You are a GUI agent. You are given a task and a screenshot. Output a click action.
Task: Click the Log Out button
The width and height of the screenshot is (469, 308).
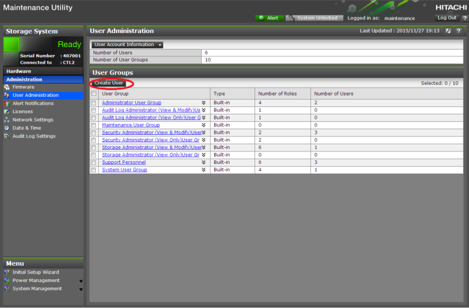(447, 18)
